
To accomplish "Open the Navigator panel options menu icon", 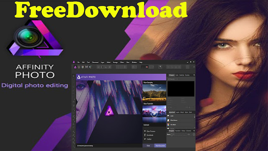I will [x=194, y=131].
